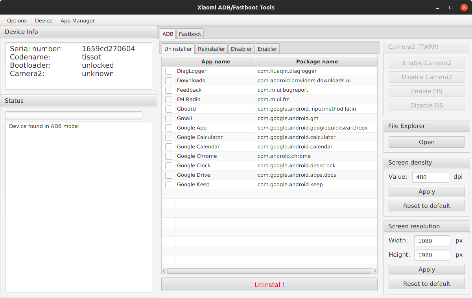Edit the screen density value field

[430, 177]
